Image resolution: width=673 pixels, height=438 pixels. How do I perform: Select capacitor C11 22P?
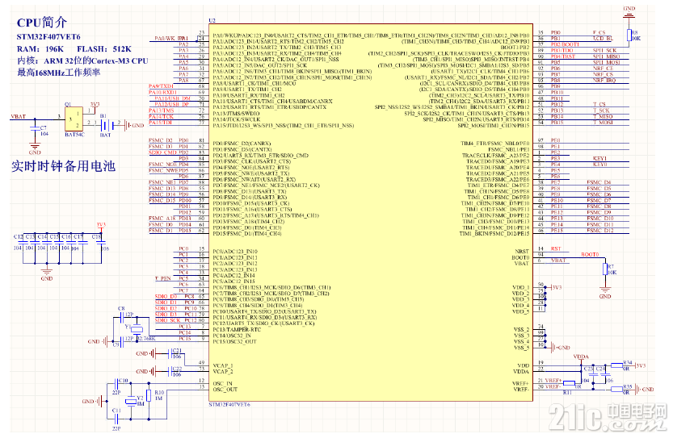(x=116, y=419)
